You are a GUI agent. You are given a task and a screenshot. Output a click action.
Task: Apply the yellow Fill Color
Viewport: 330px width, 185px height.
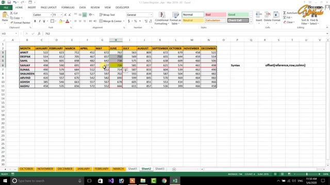pos(61,21)
